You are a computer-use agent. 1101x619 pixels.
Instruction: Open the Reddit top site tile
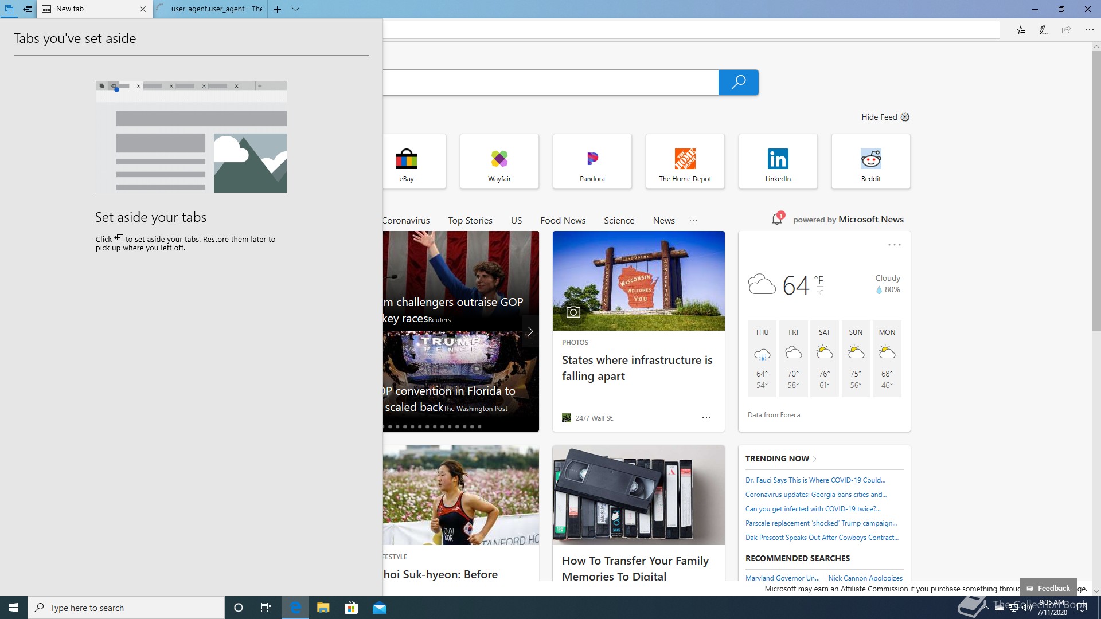[x=871, y=161]
